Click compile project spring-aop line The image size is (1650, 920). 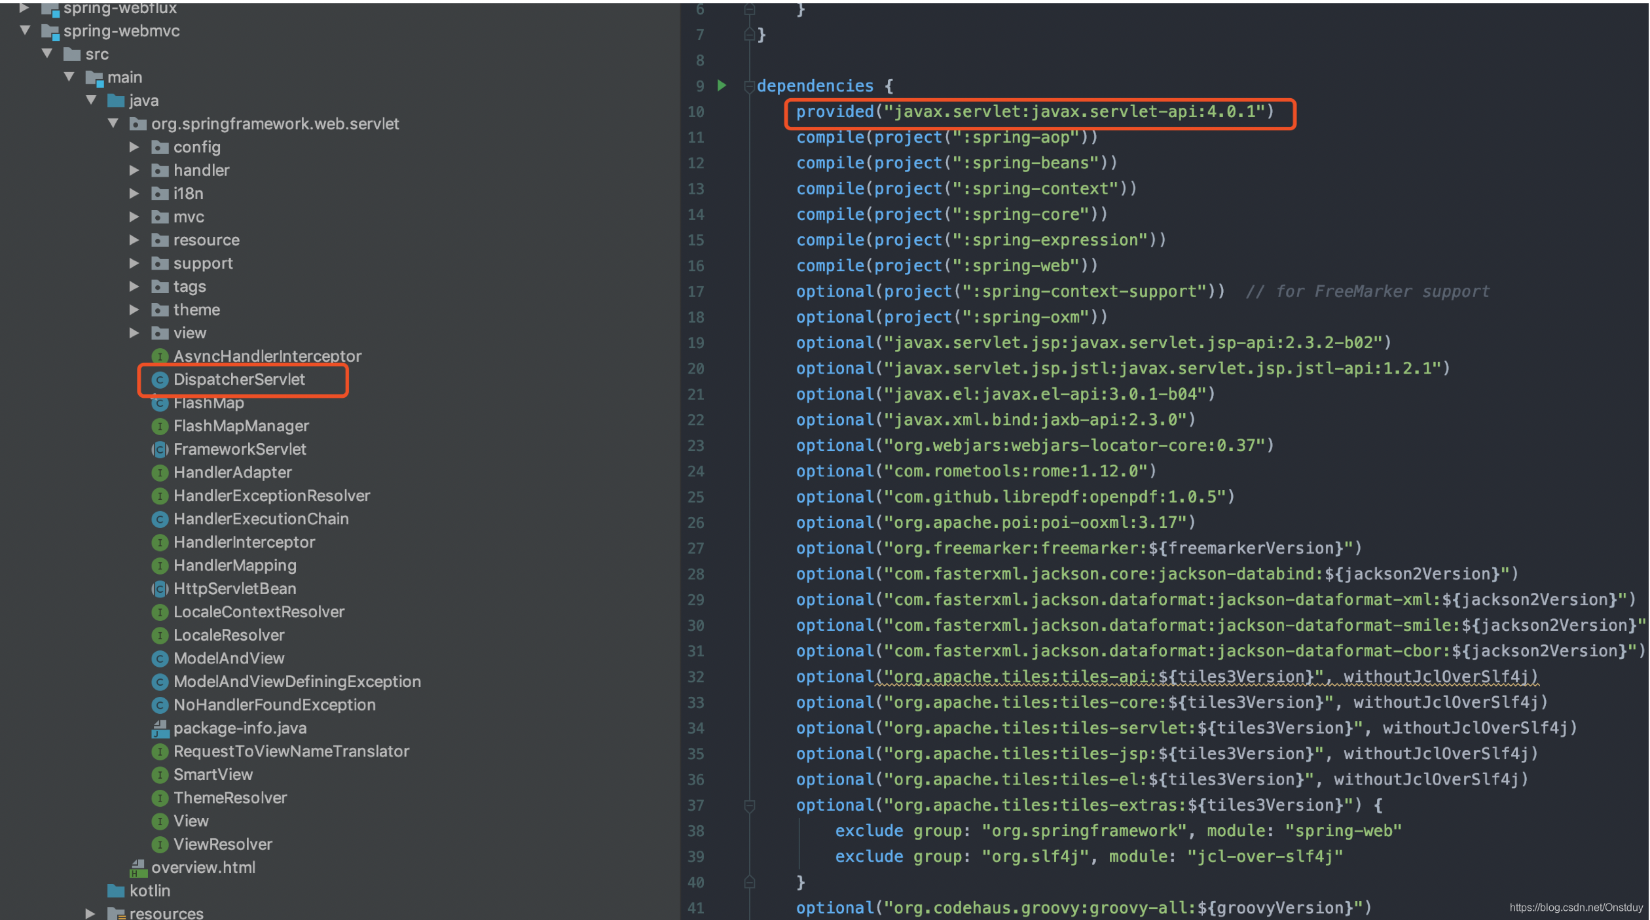pyautogui.click(x=947, y=137)
